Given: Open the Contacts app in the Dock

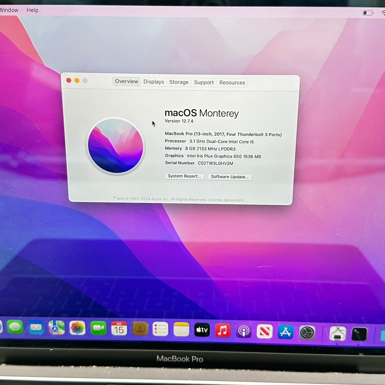Looking at the screenshot, I should (140, 329).
